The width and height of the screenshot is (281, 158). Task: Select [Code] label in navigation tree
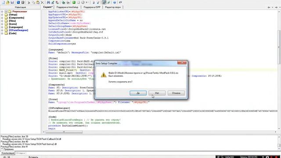(x=13, y=33)
